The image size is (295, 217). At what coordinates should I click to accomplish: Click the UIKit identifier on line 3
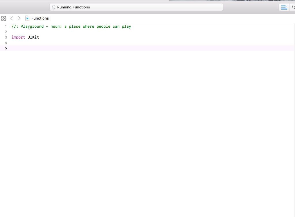click(x=33, y=37)
